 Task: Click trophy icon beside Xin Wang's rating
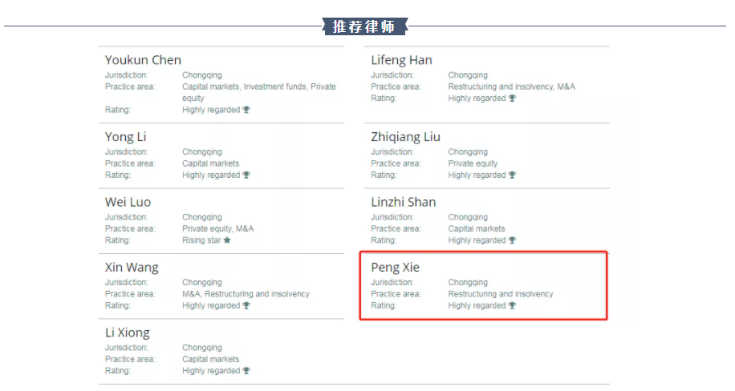(x=246, y=305)
